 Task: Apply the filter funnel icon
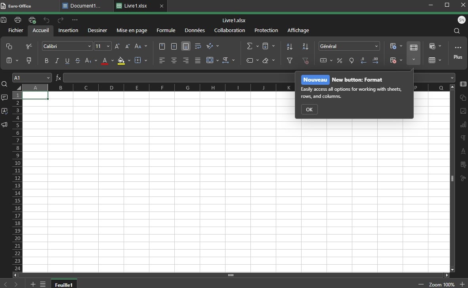290,61
